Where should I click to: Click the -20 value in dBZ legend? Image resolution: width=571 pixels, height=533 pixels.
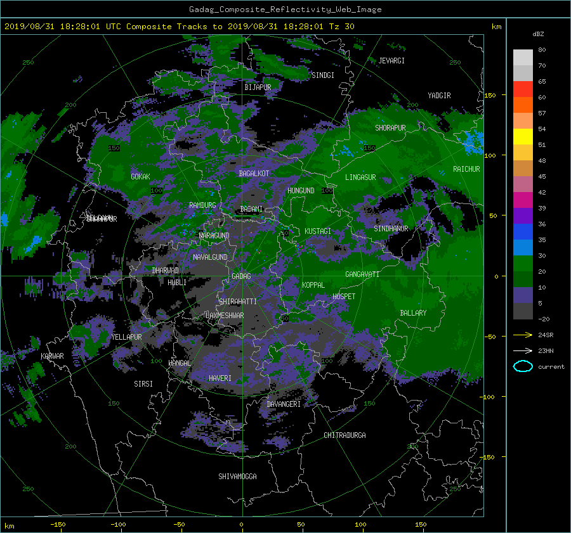(544, 319)
